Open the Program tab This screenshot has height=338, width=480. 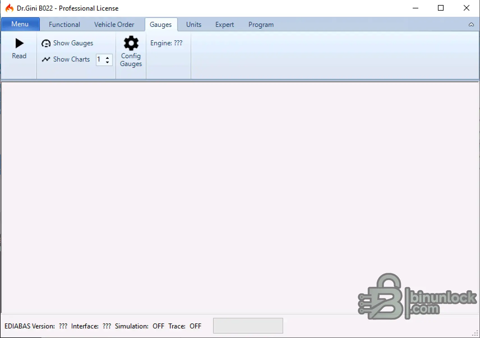(261, 25)
